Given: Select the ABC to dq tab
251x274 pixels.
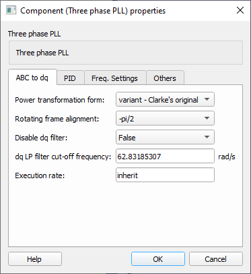Looking at the screenshot, I should click(x=32, y=78).
